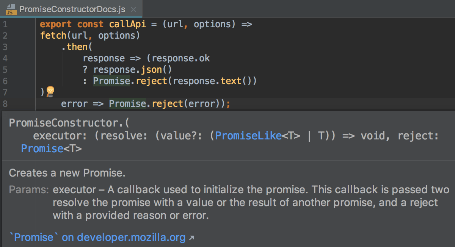
Task: Click the error parameter on line 8
Action: coord(74,103)
